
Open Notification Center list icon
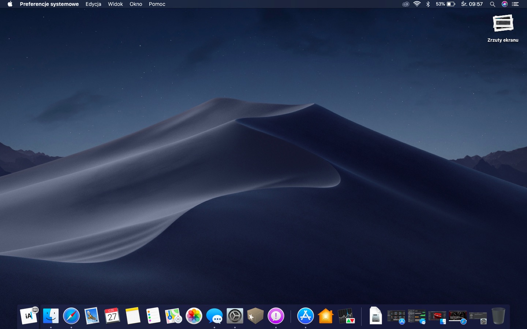(x=515, y=4)
